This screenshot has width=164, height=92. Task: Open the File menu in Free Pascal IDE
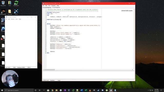(x=43, y=6)
